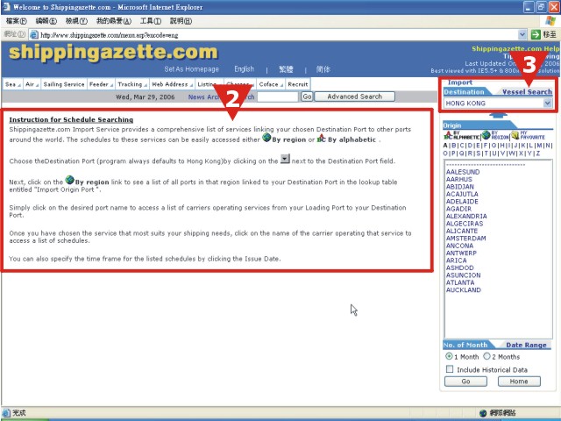Click the ABC icon before 'By alphabetic' in instructions
Screen dimensions: 561x421
tap(322, 138)
